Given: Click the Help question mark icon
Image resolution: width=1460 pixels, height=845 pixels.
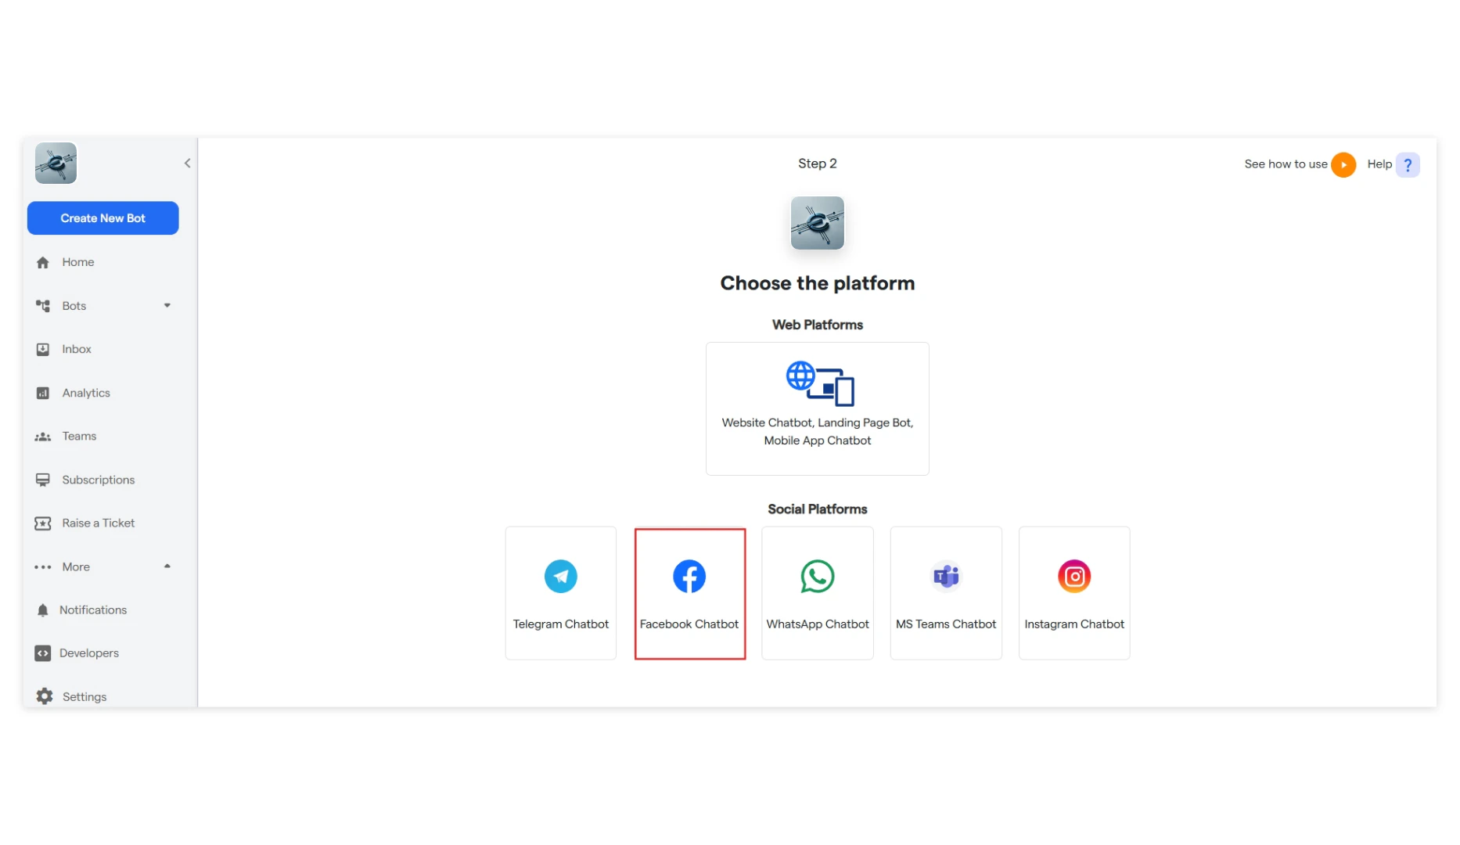Looking at the screenshot, I should click(1408, 165).
